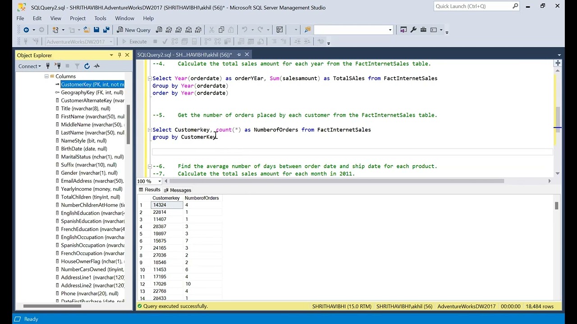The height and width of the screenshot is (324, 577).
Task: Open the Properties wrench icon
Action: click(x=413, y=30)
